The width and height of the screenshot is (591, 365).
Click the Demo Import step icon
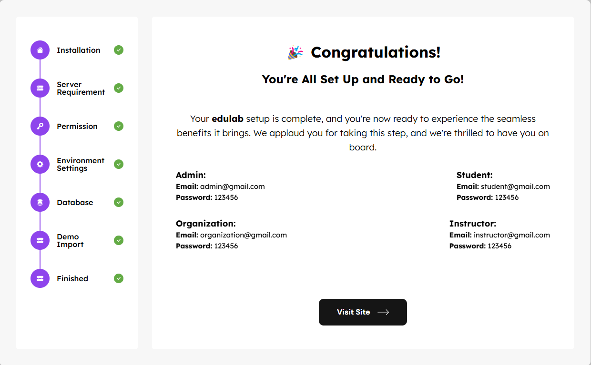coord(40,240)
